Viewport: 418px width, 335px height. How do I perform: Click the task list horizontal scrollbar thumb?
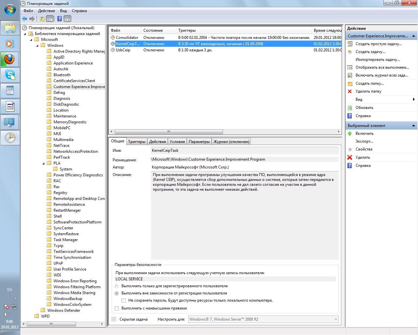pos(169,132)
